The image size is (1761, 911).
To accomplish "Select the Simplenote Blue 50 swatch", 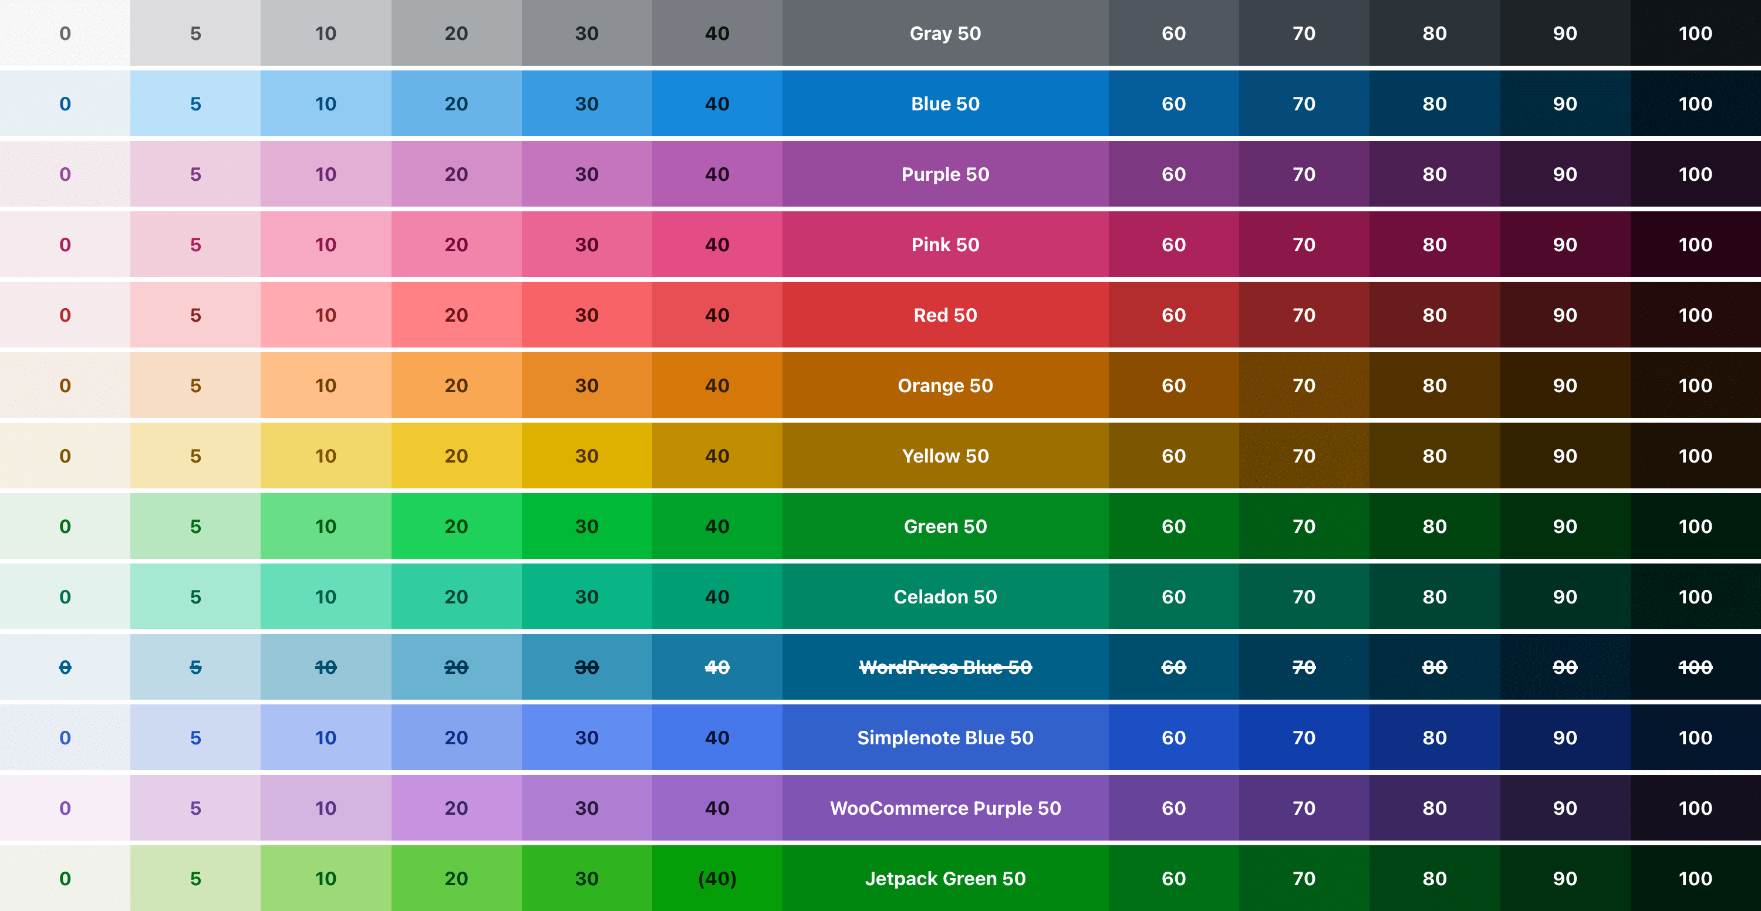I will (x=944, y=737).
